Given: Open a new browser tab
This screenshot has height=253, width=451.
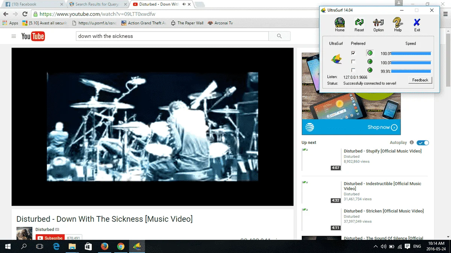Looking at the screenshot, I should point(200,4).
